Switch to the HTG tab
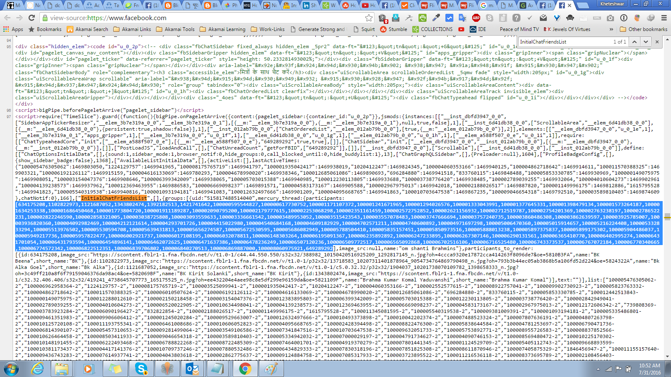Viewport: 671px width, 377px height. click(x=251, y=5)
